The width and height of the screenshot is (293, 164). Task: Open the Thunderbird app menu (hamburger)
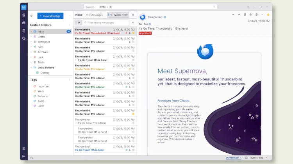[248, 7]
